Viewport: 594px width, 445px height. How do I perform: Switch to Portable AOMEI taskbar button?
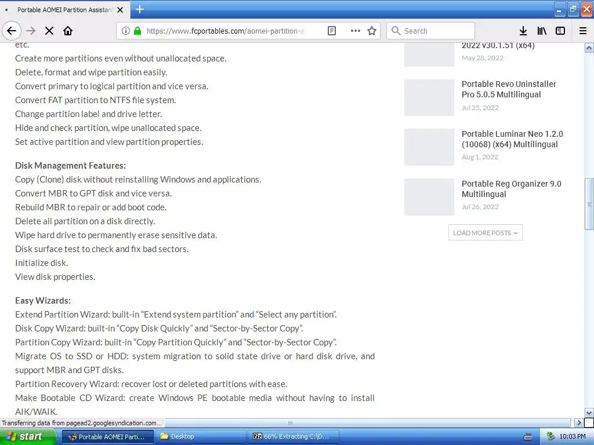coord(107,437)
